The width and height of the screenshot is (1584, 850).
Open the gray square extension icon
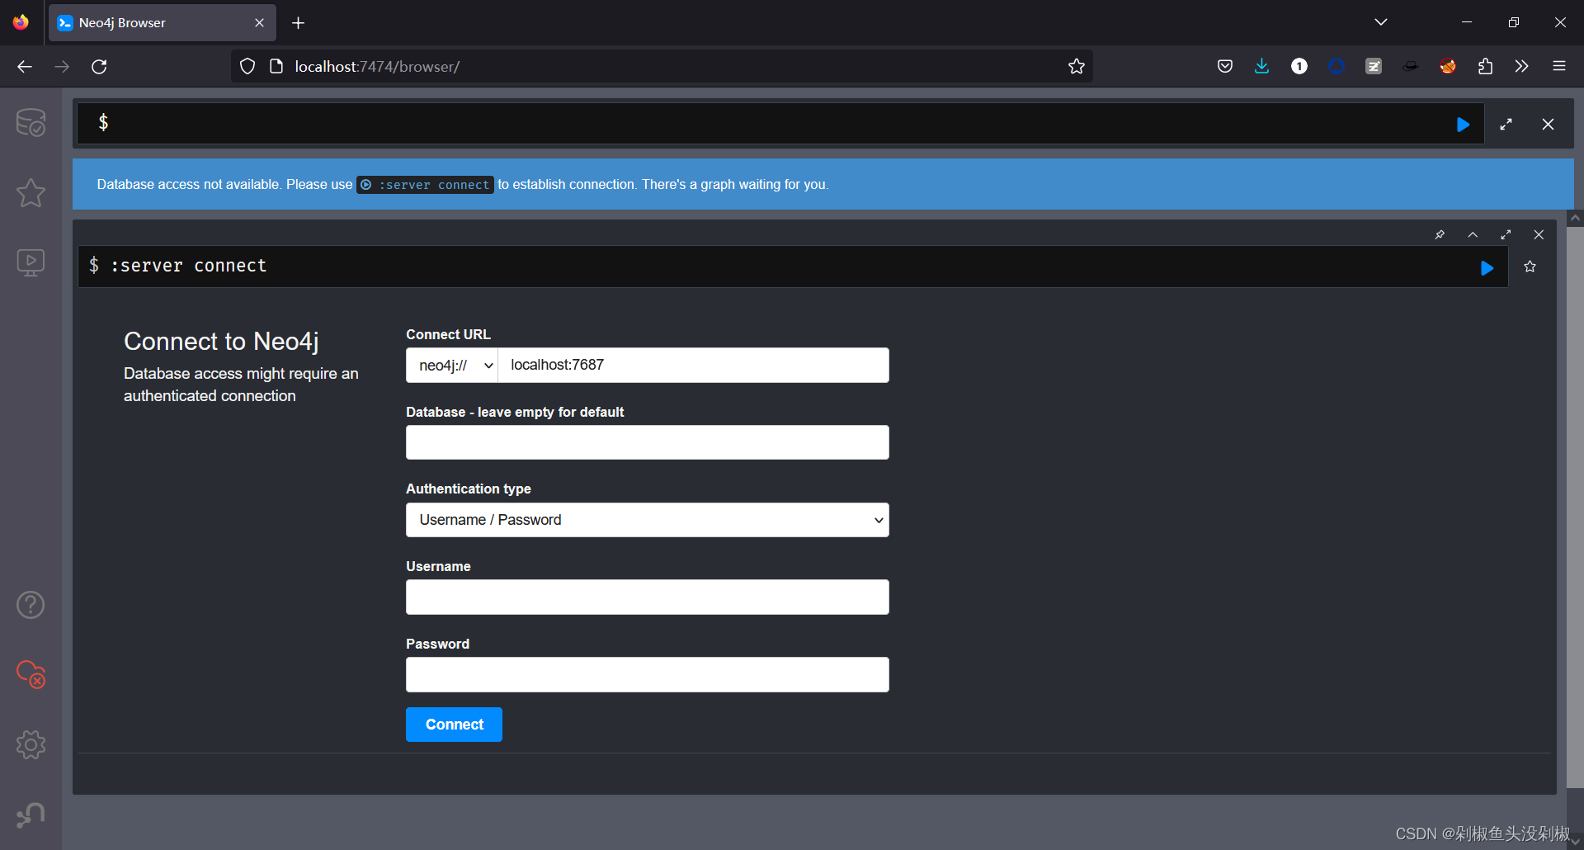click(x=1374, y=67)
